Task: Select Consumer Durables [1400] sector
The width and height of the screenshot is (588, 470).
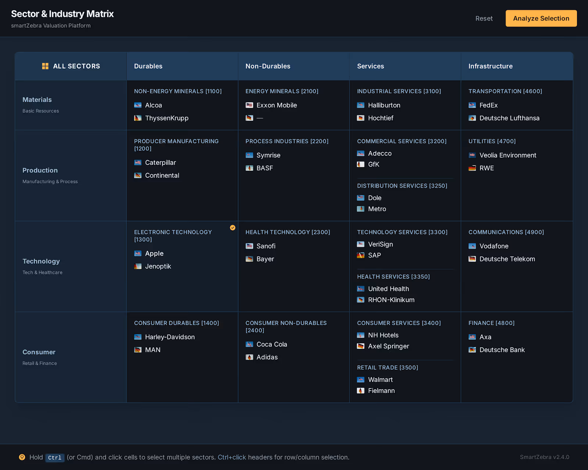Action: coord(182,357)
